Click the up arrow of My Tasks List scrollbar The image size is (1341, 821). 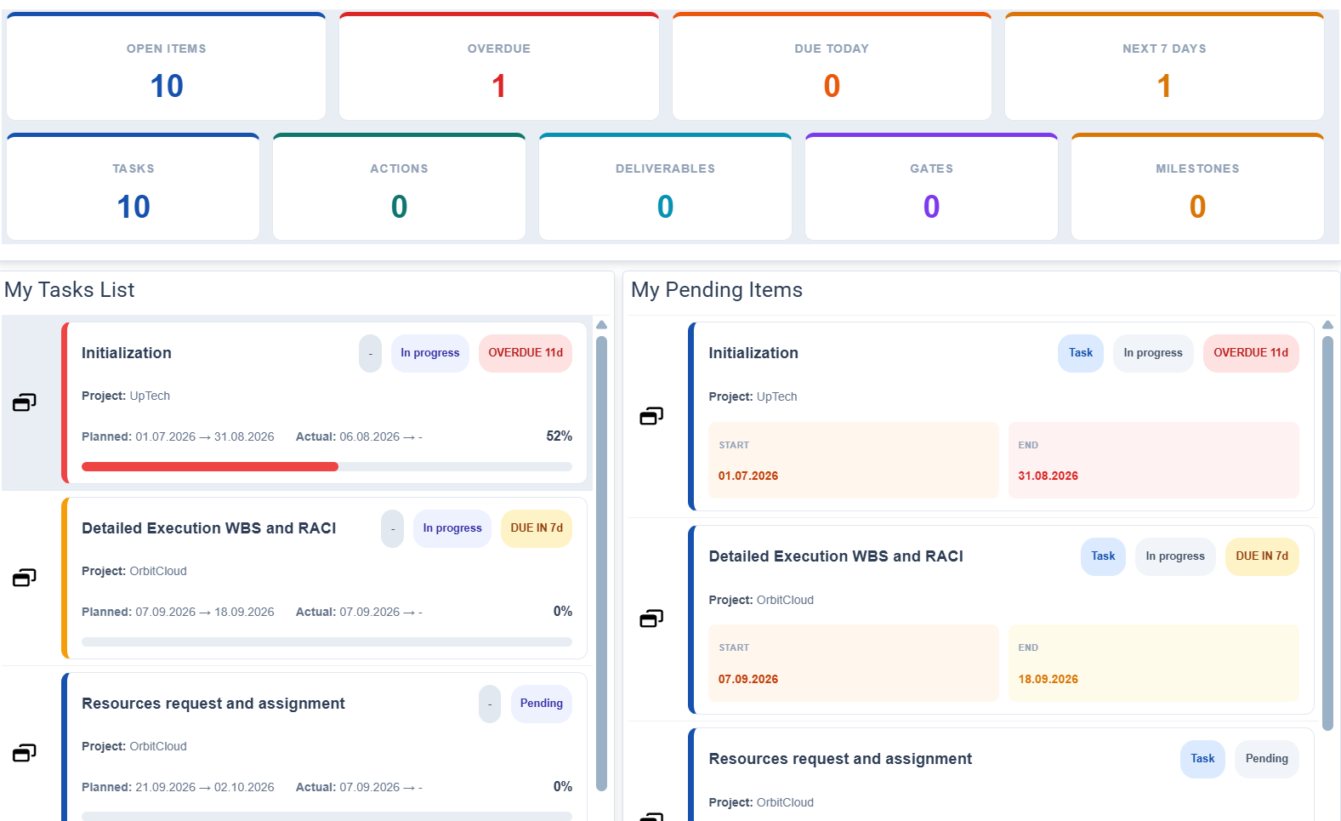(602, 325)
